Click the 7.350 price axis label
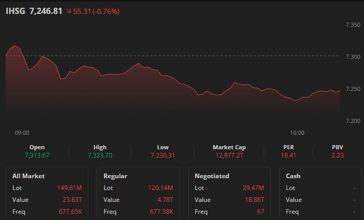The width and height of the screenshot is (364, 220). (x=353, y=25)
